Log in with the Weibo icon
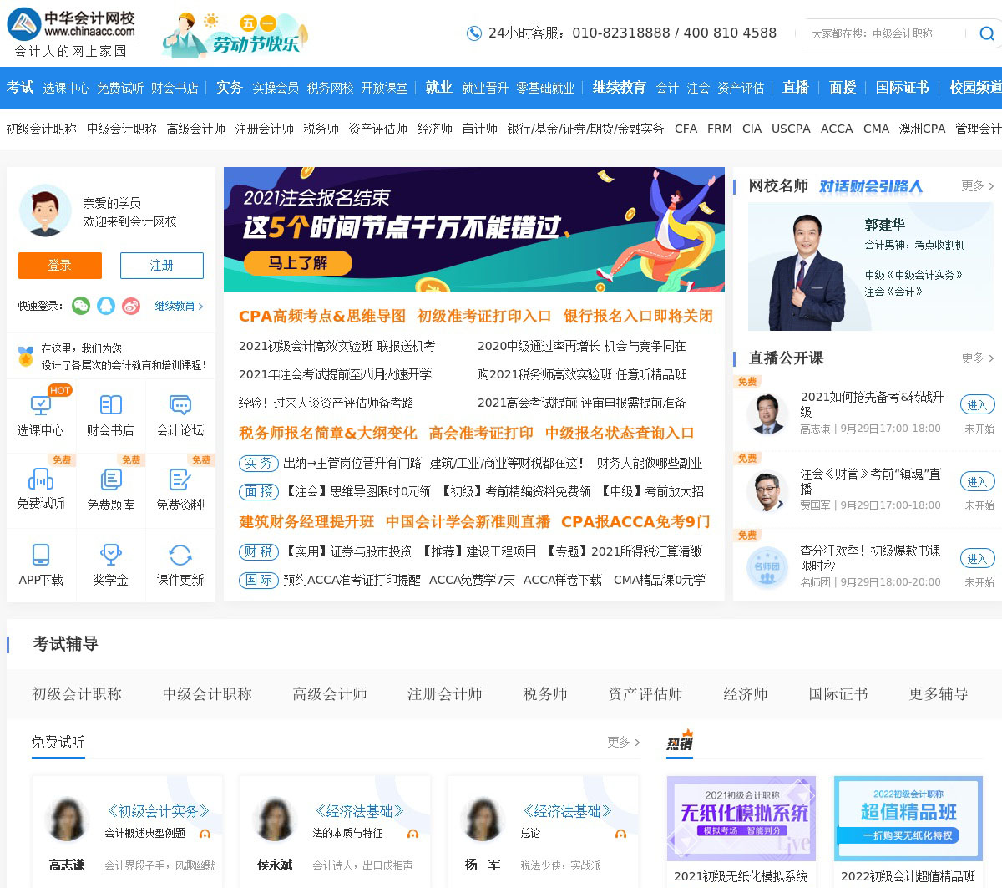Image resolution: width=1002 pixels, height=888 pixels. click(x=131, y=306)
